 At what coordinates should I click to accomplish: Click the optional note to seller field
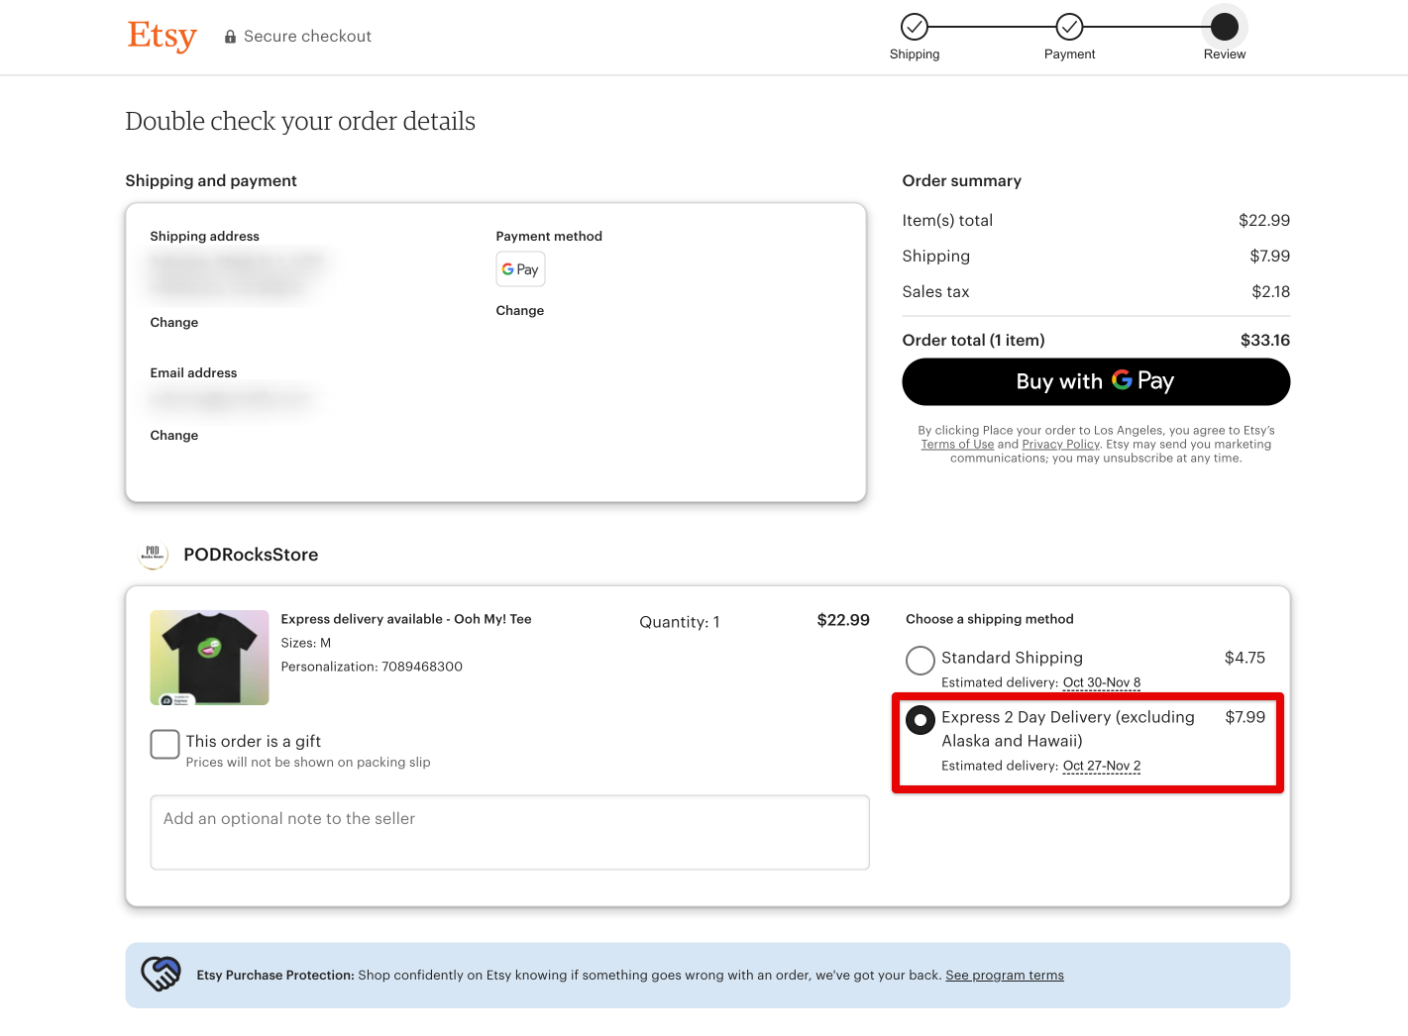509,832
